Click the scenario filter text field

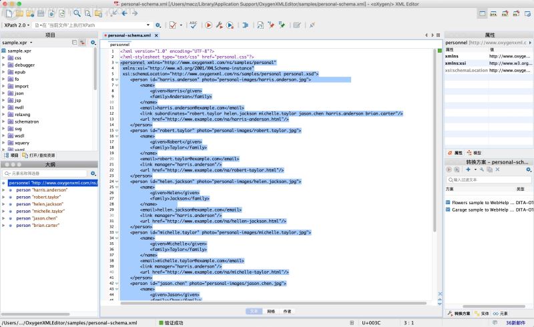click(x=489, y=180)
